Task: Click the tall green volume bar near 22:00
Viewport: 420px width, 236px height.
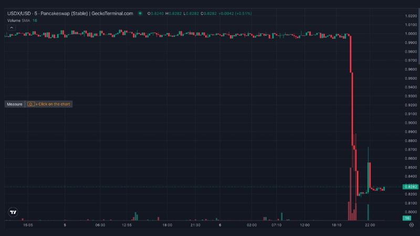Action: (x=368, y=212)
